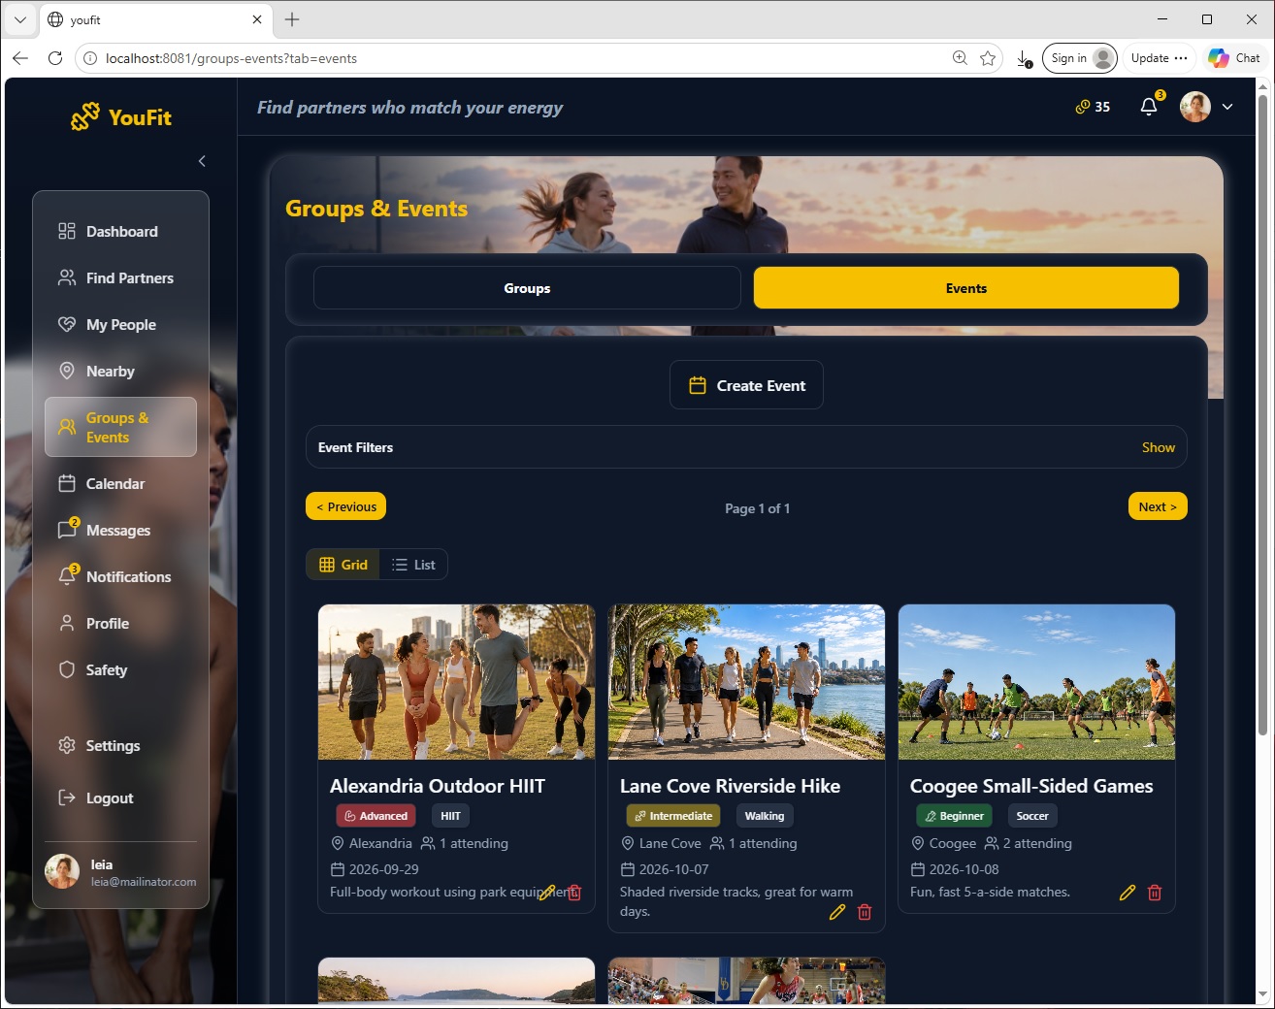Delete the Alexandria Outdoor HIIT event
The height and width of the screenshot is (1009, 1275).
click(x=574, y=893)
